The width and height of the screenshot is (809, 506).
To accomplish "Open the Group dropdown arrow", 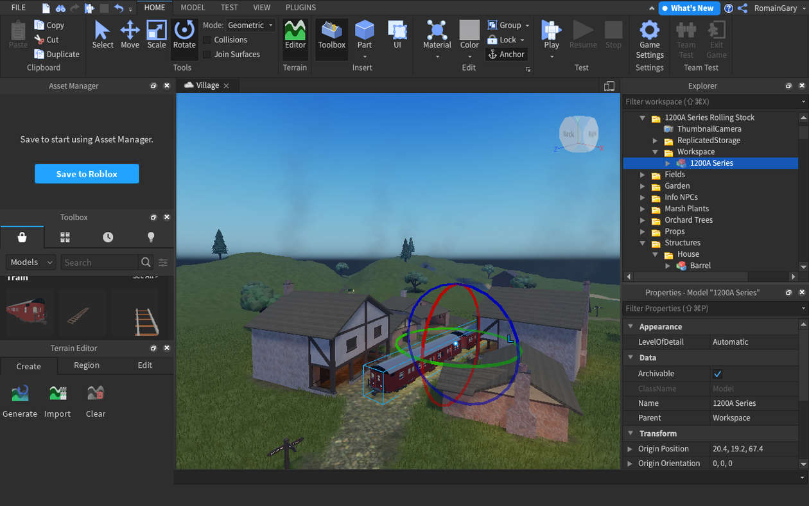I will click(x=528, y=26).
